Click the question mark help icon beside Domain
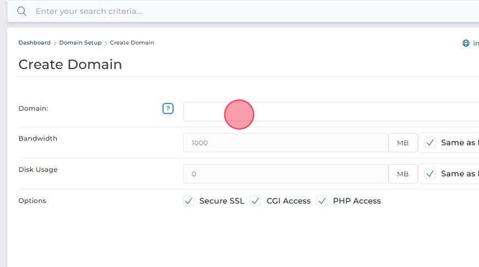Screen dimensions: 479x267 168,109
